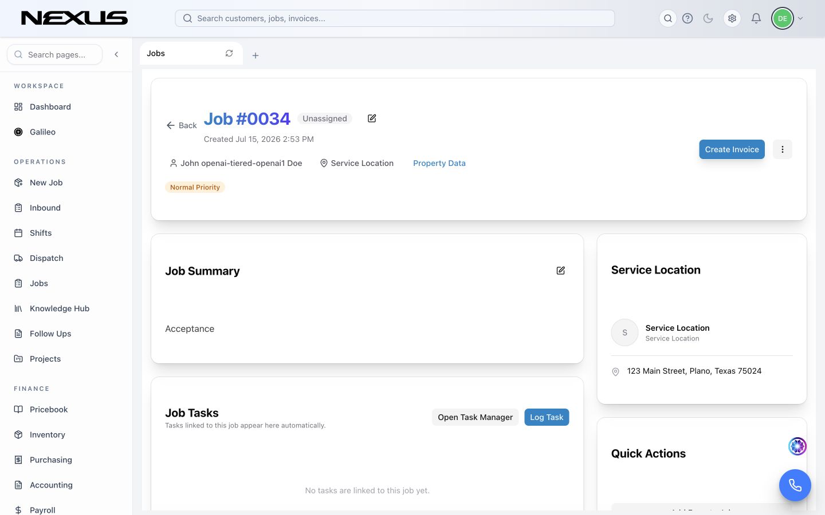Open the settings gear icon
This screenshot has height=515, width=825.
point(732,18)
